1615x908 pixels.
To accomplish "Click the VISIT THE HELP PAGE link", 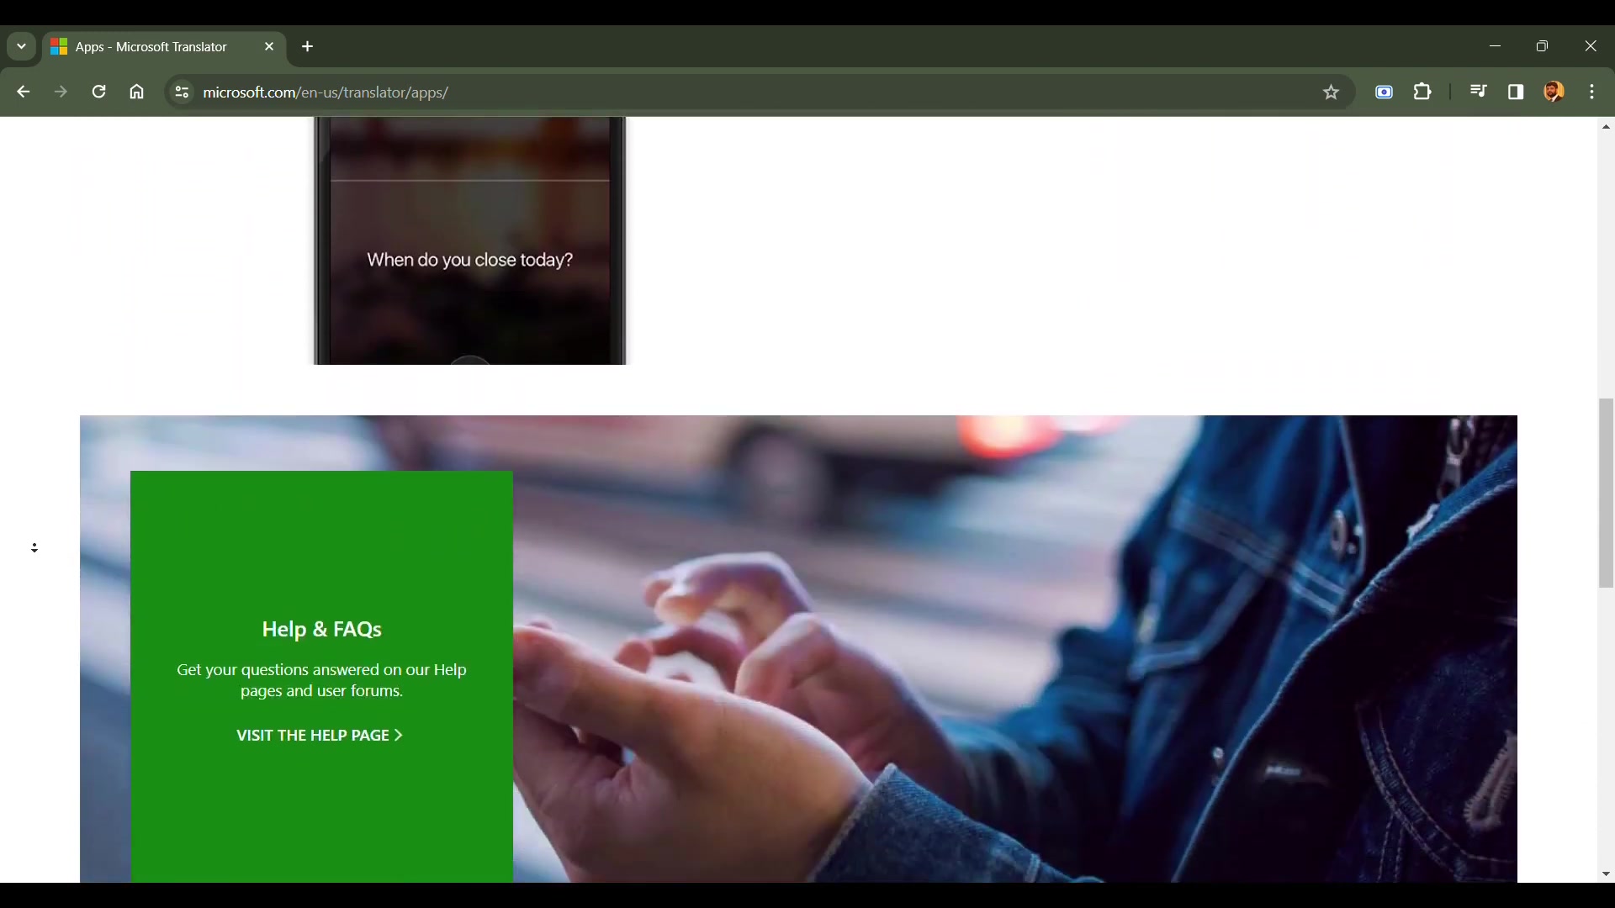I will point(320,736).
